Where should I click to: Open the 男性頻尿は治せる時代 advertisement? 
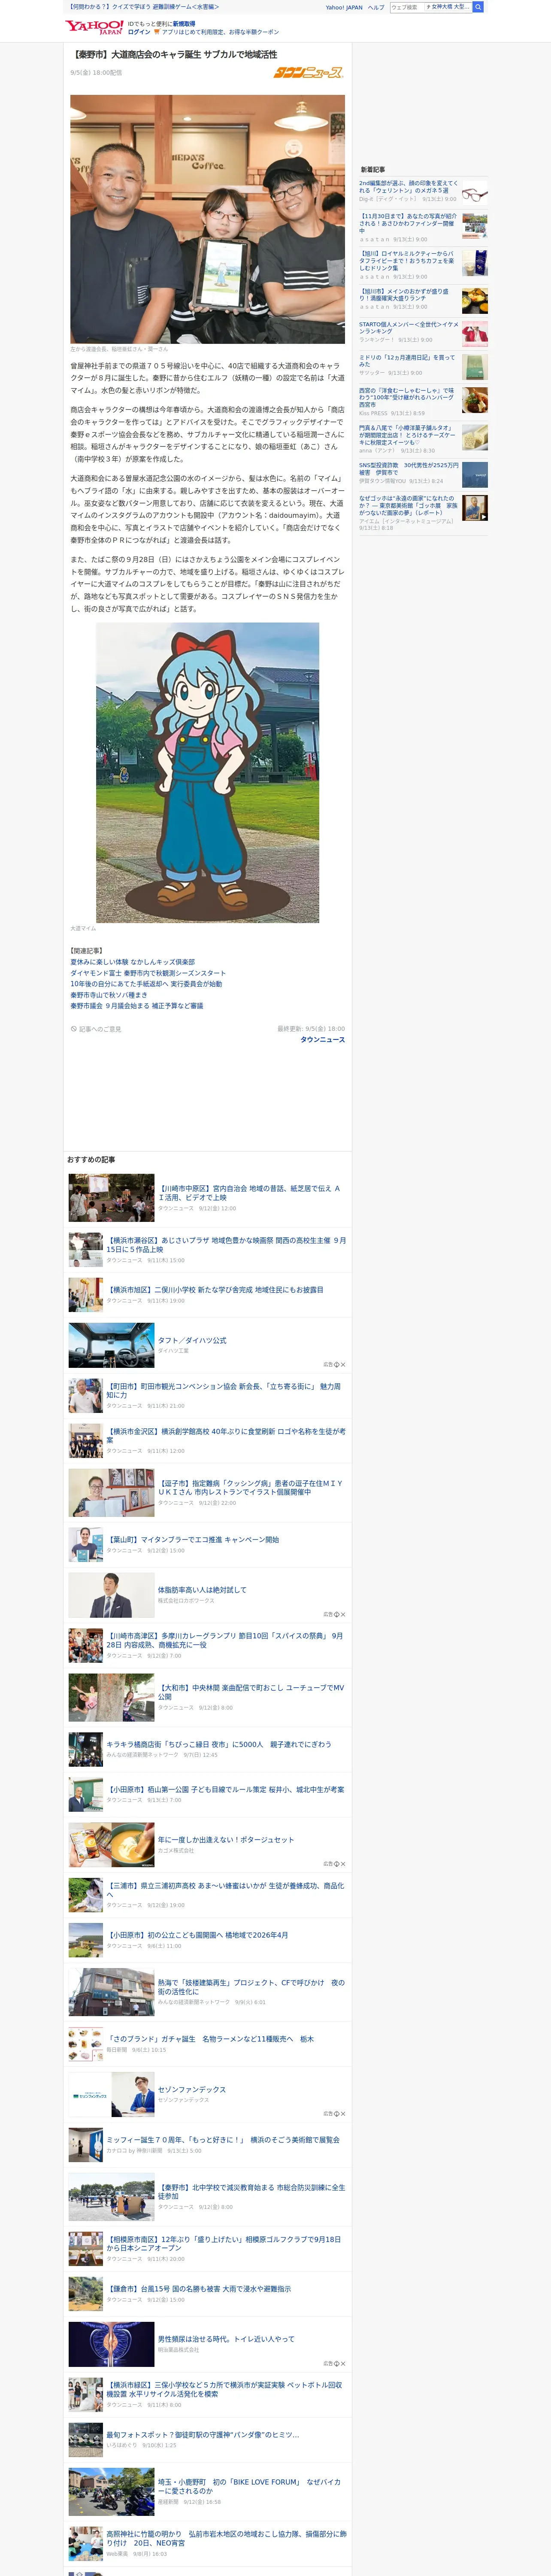(x=226, y=2338)
